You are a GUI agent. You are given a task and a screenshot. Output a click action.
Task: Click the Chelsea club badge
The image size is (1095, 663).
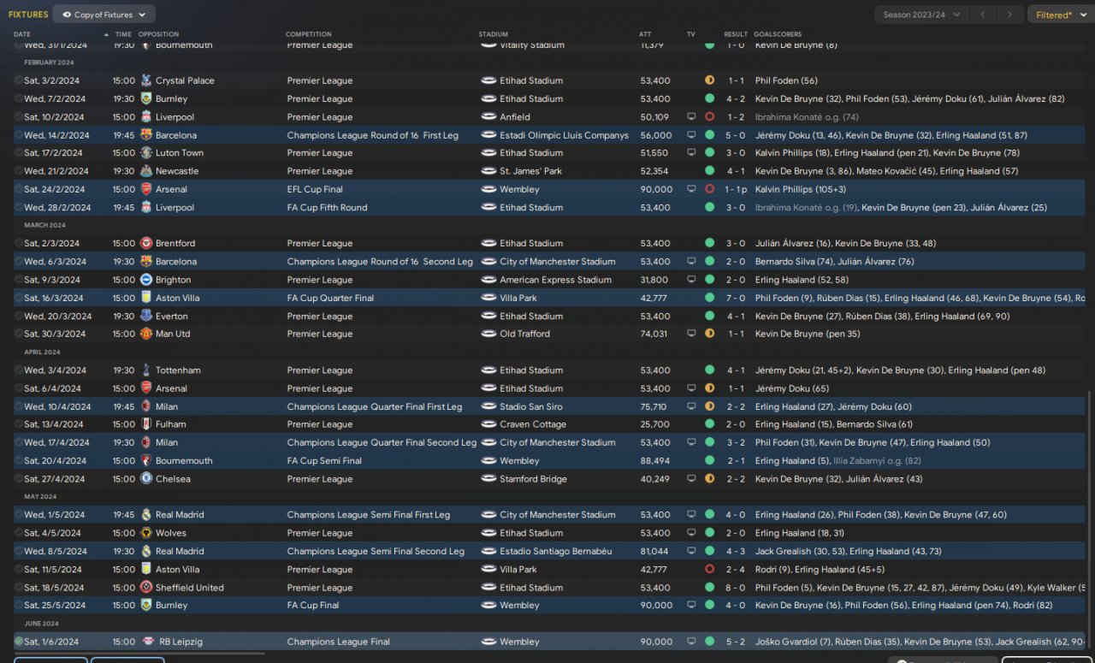(146, 479)
